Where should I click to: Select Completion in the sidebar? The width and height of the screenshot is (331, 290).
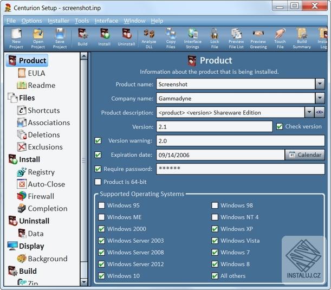[42, 209]
